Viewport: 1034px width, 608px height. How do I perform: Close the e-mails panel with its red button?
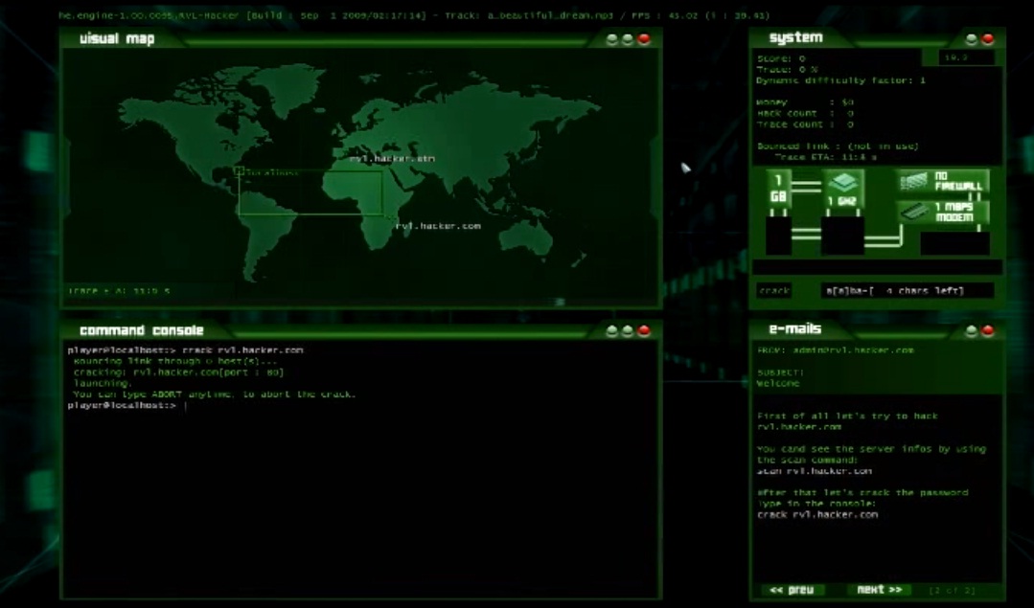[x=987, y=330]
